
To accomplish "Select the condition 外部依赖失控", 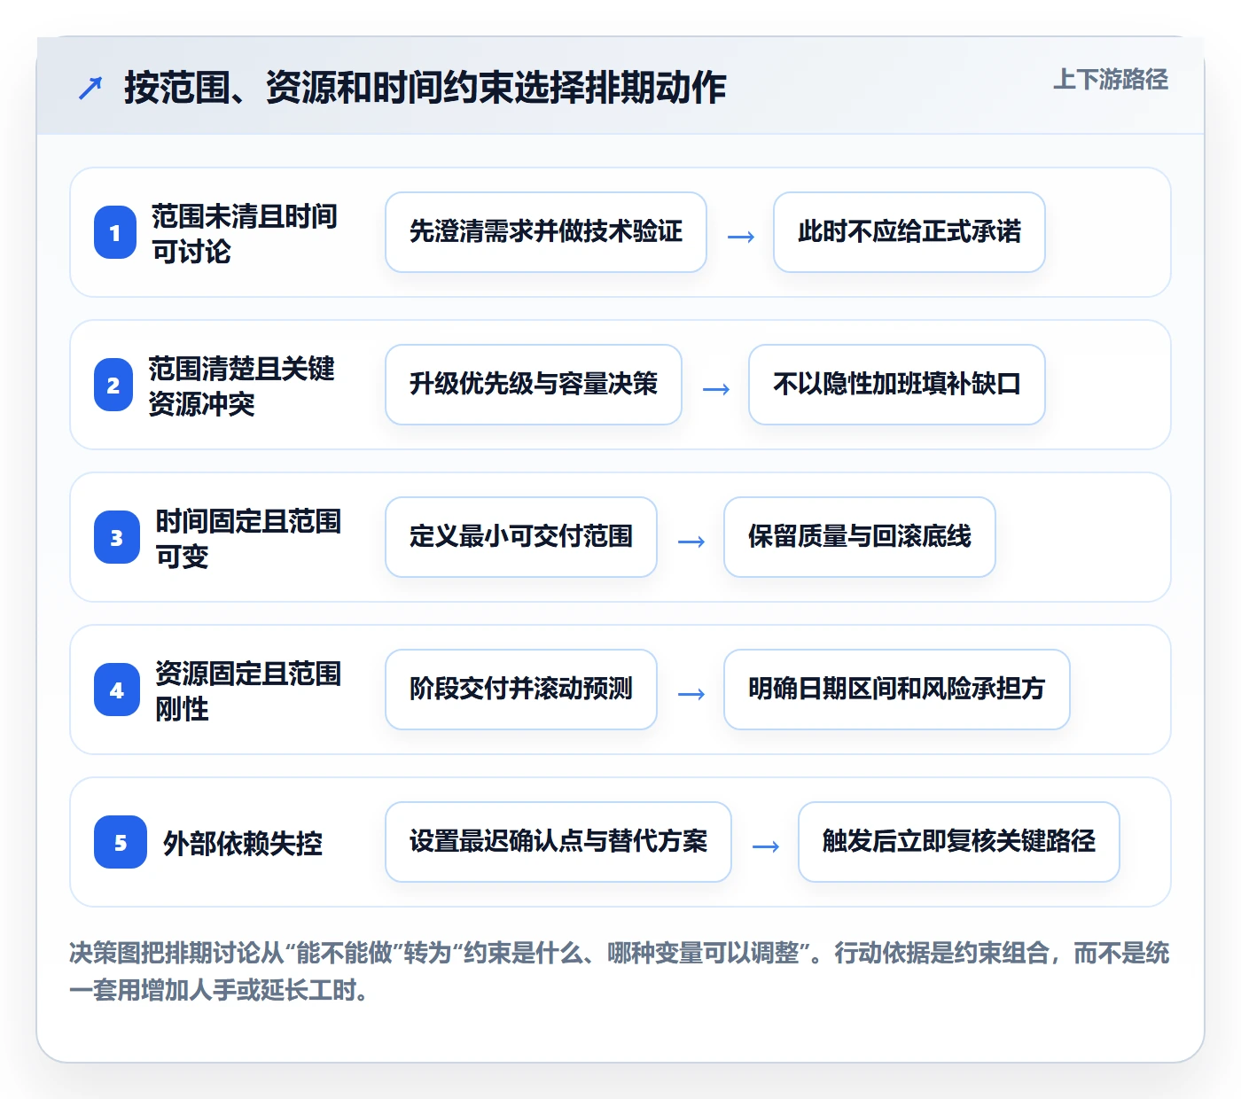I will pyautogui.click(x=243, y=843).
